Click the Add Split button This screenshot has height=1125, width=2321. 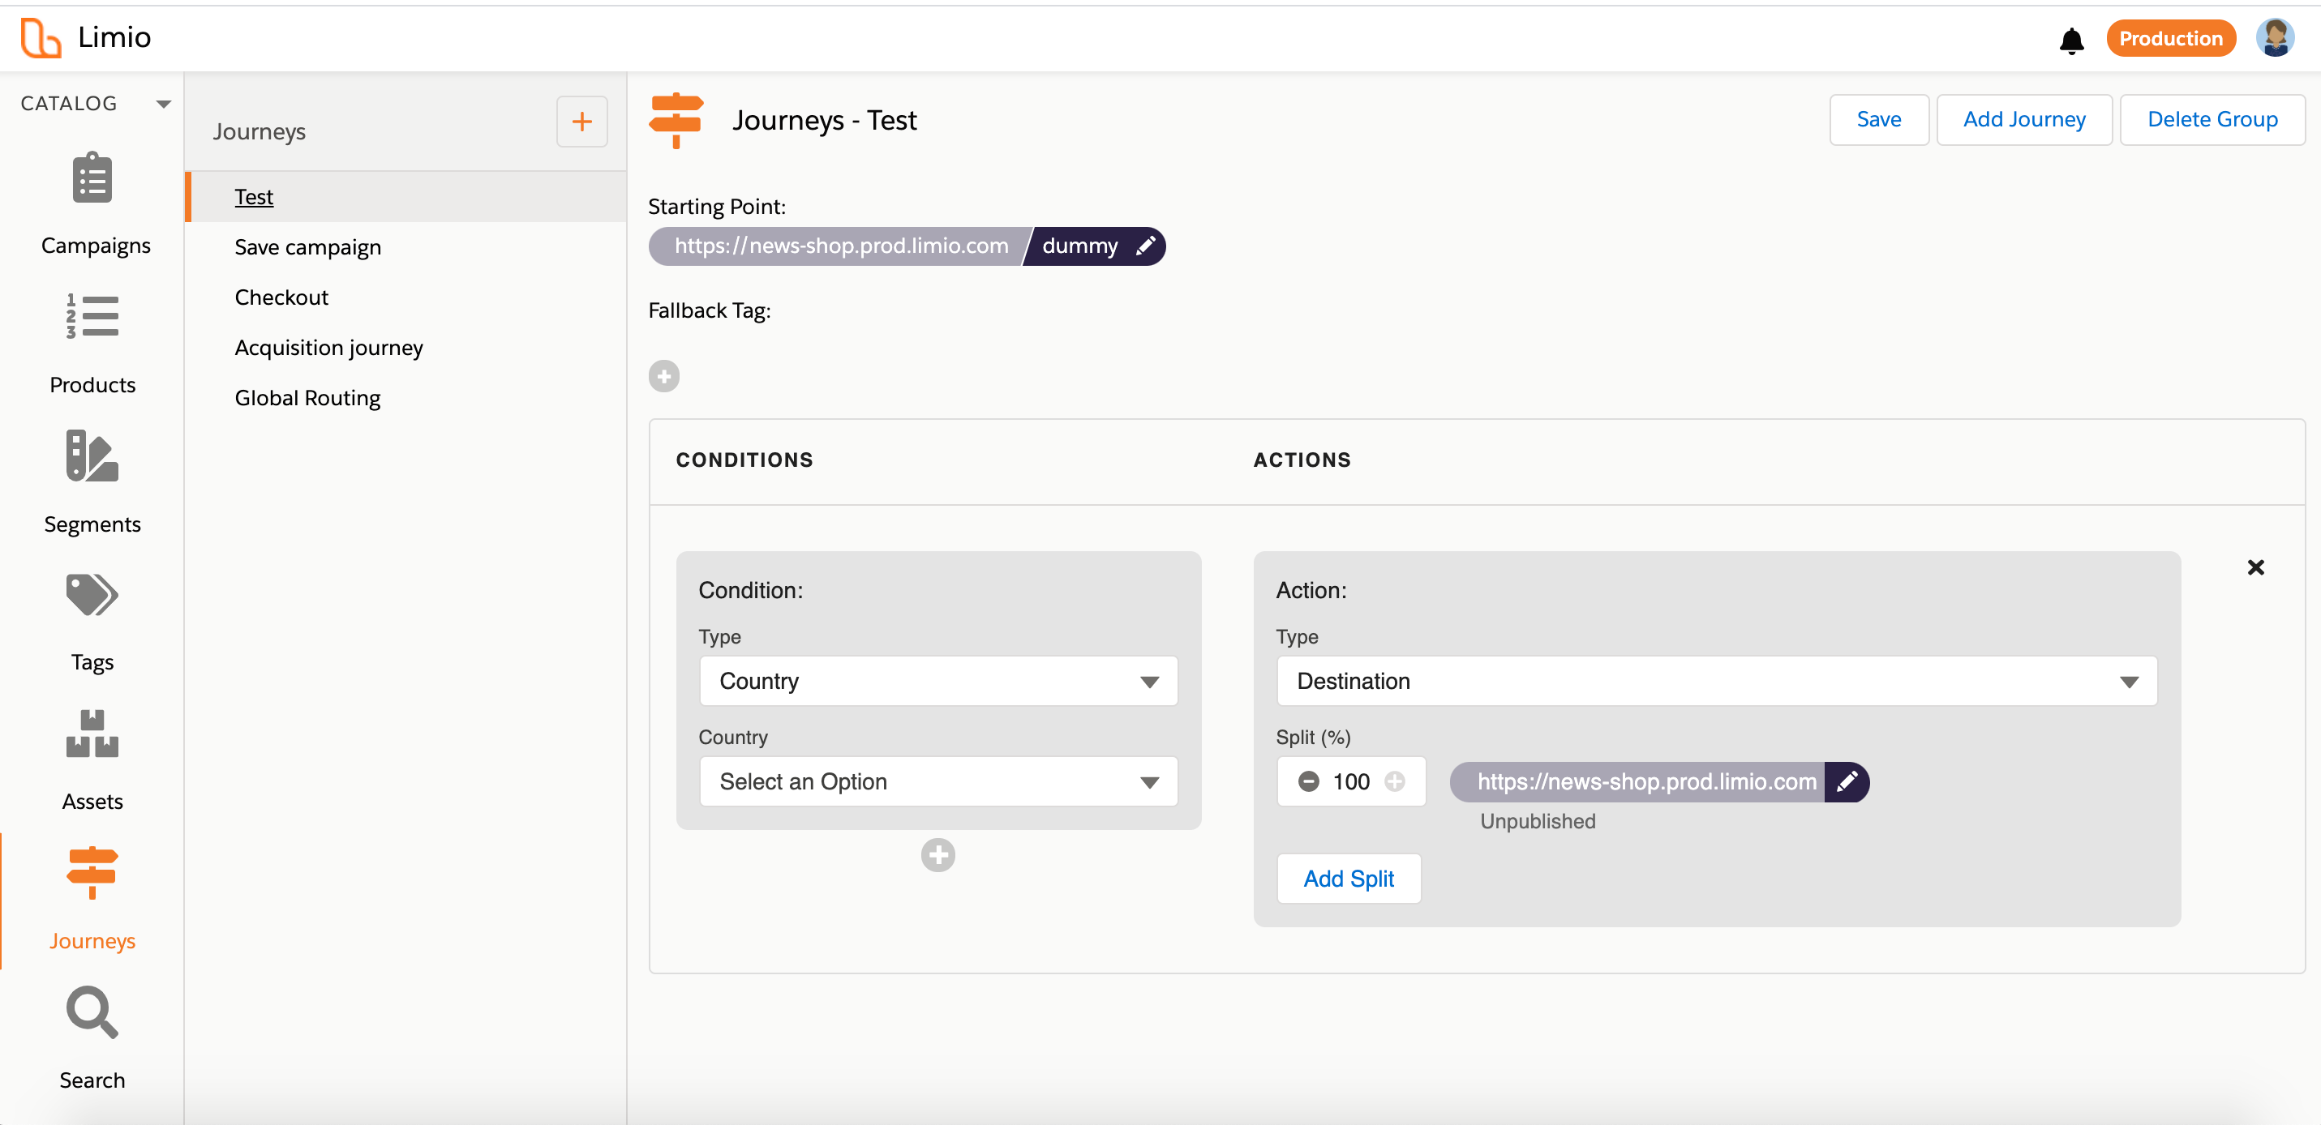[x=1349, y=879]
